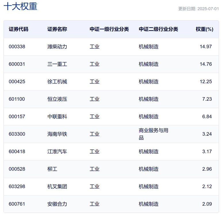Click weight value 3.24

click(207, 134)
